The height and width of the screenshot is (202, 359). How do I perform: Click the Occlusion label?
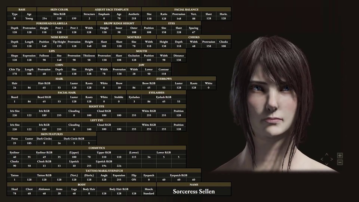click(x=134, y=55)
